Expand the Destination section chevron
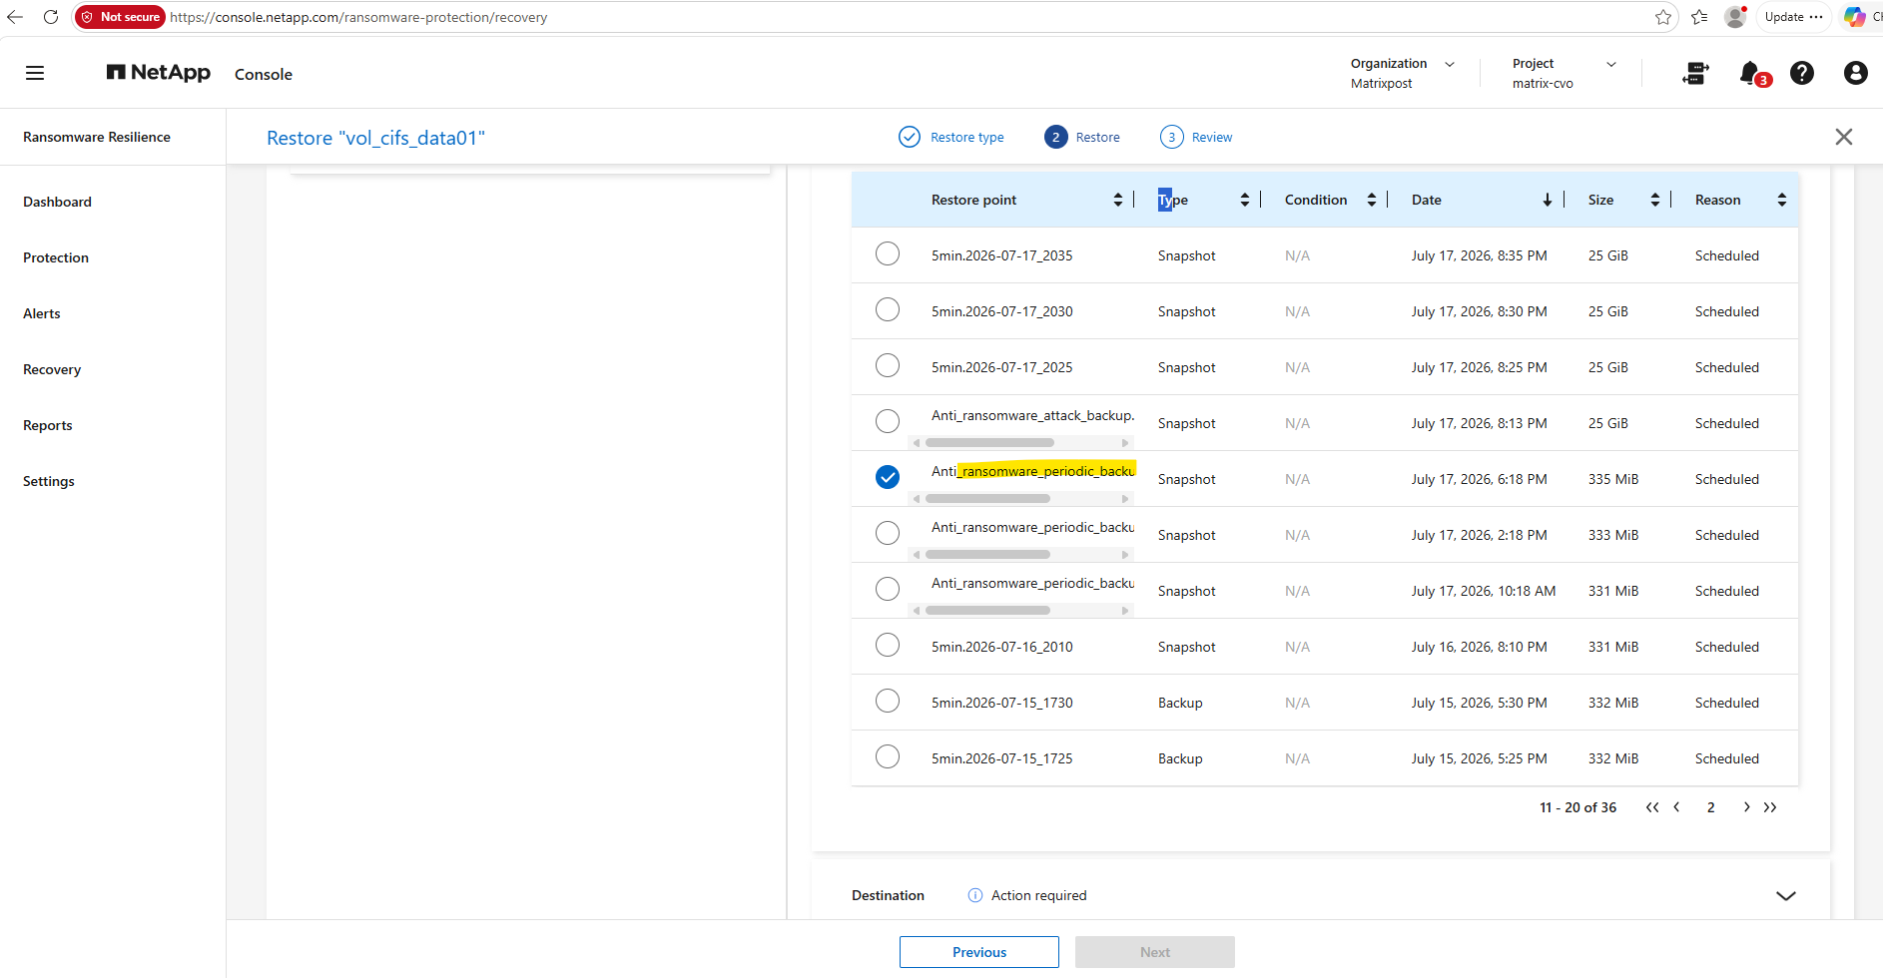The width and height of the screenshot is (1883, 978). (1786, 895)
